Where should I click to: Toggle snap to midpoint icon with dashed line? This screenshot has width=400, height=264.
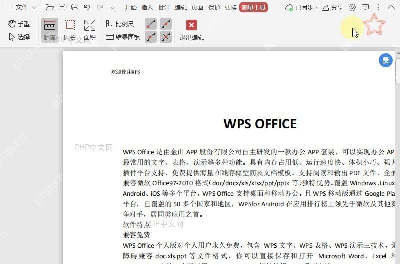point(166,24)
